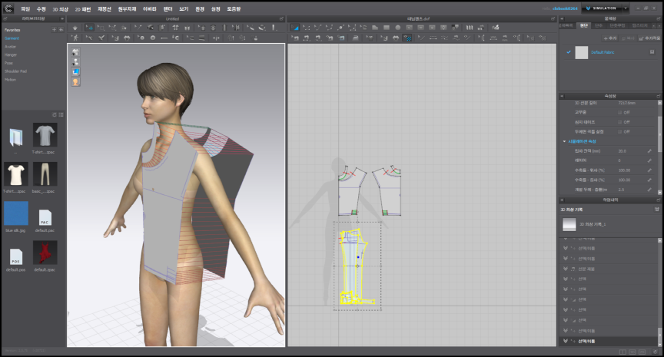Open the 3D 의상 menu

pyautogui.click(x=60, y=9)
